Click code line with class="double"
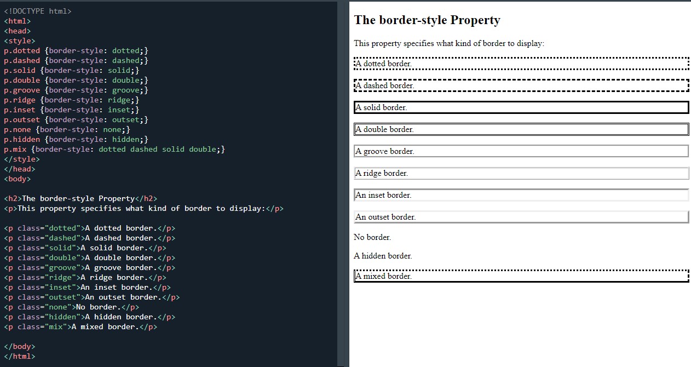The width and height of the screenshot is (691, 367). [x=90, y=257]
